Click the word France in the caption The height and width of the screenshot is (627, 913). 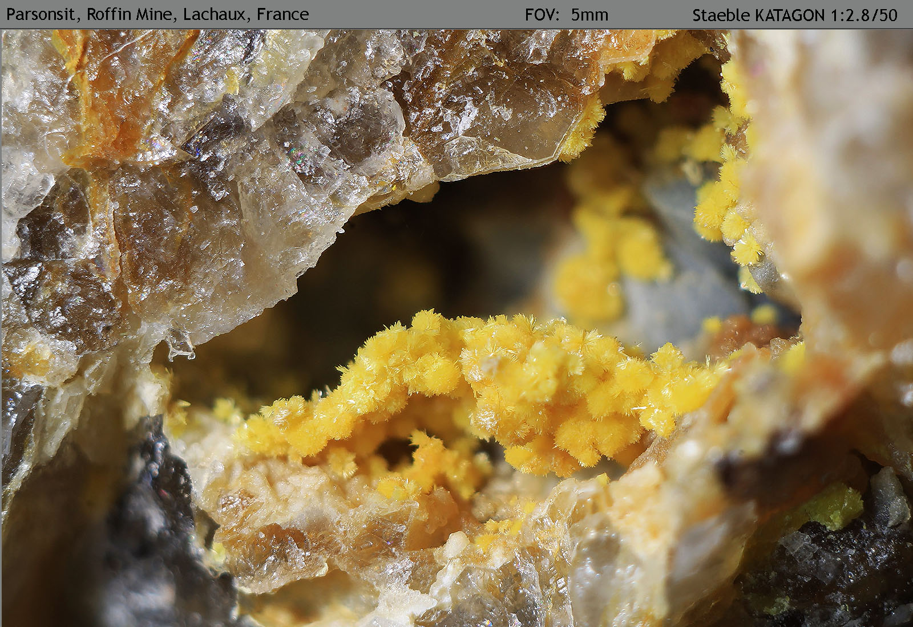pos(282,14)
